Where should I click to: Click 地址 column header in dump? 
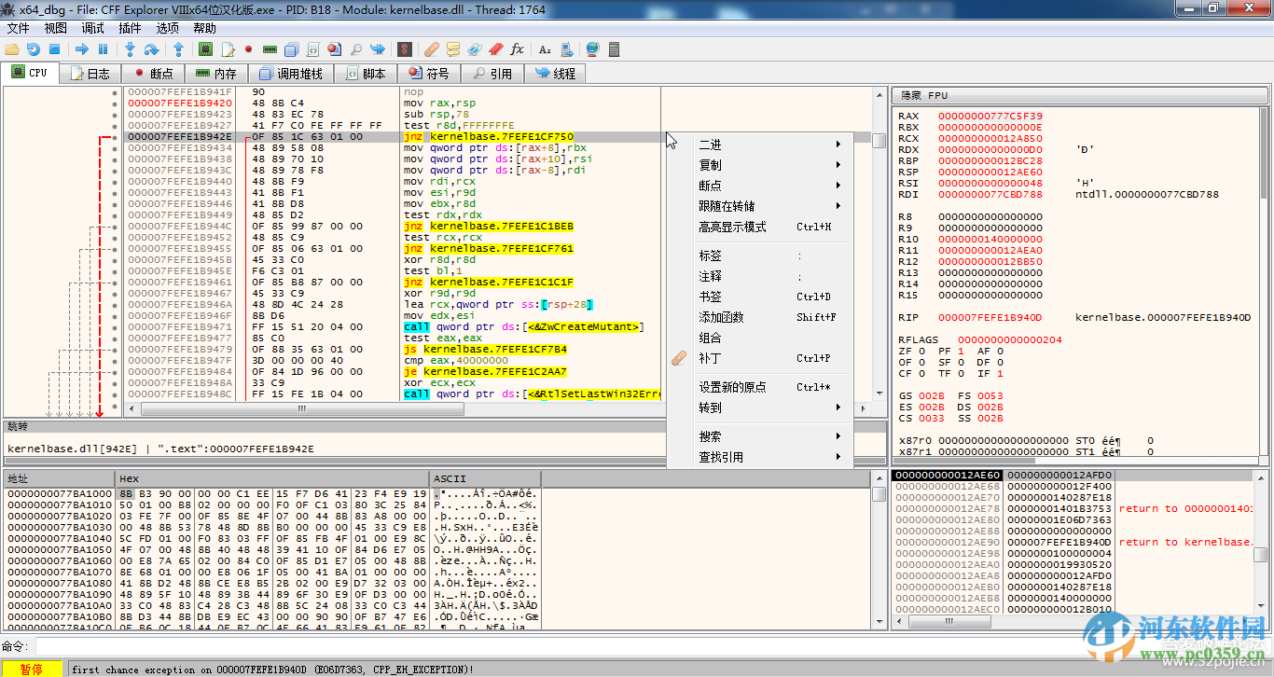pos(59,478)
